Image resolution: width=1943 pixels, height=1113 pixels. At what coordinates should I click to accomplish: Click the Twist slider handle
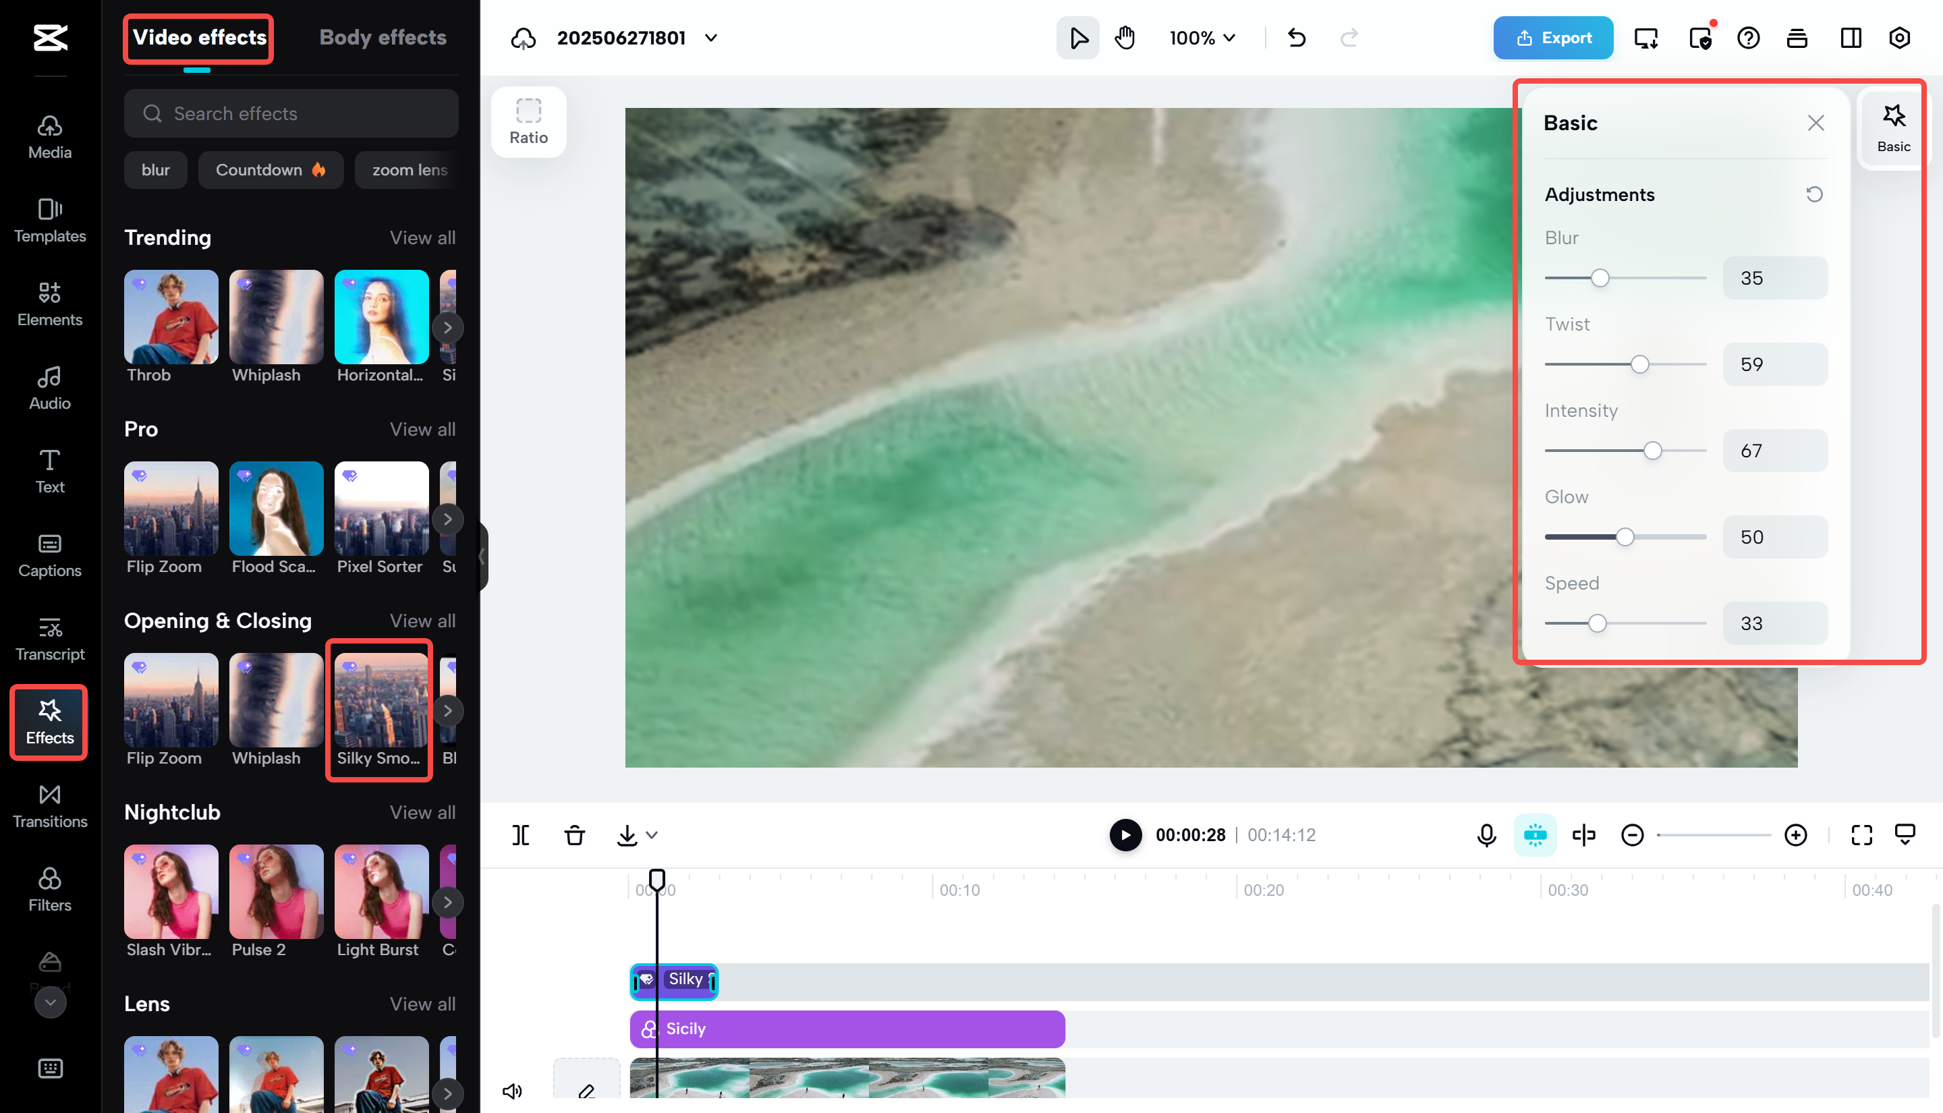pyautogui.click(x=1640, y=364)
